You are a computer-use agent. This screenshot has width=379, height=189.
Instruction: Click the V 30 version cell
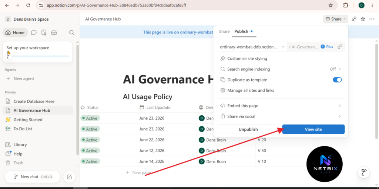285,151
